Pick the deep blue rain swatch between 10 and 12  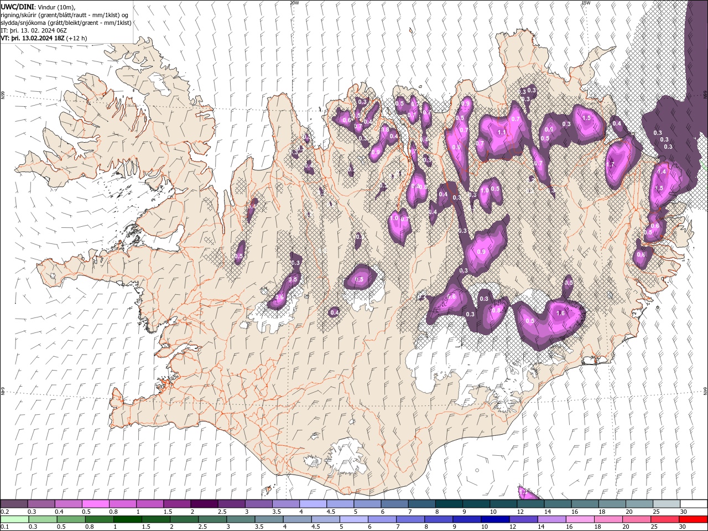pyautogui.click(x=494, y=519)
